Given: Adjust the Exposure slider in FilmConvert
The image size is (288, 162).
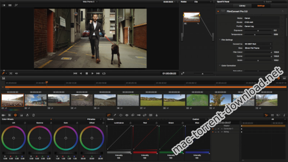Looking at the screenshot, I should pyautogui.click(x=258, y=31).
